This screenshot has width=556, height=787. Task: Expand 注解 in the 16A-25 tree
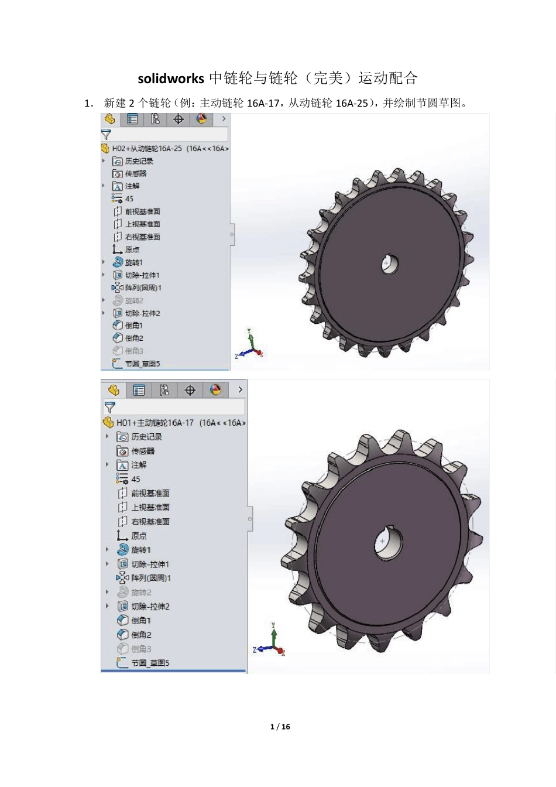tap(104, 186)
